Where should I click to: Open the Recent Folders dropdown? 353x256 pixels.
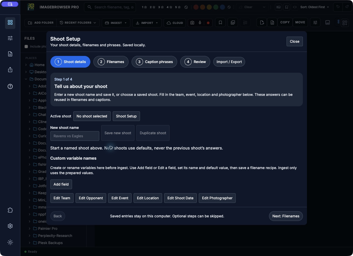78,23
